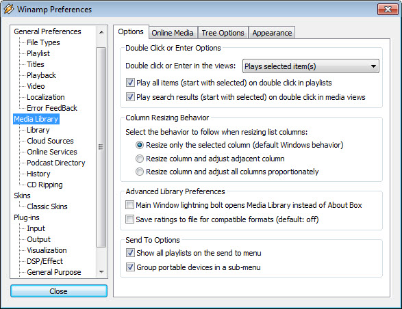
Task: Open General Purpose plug-ins
Action: [54, 272]
